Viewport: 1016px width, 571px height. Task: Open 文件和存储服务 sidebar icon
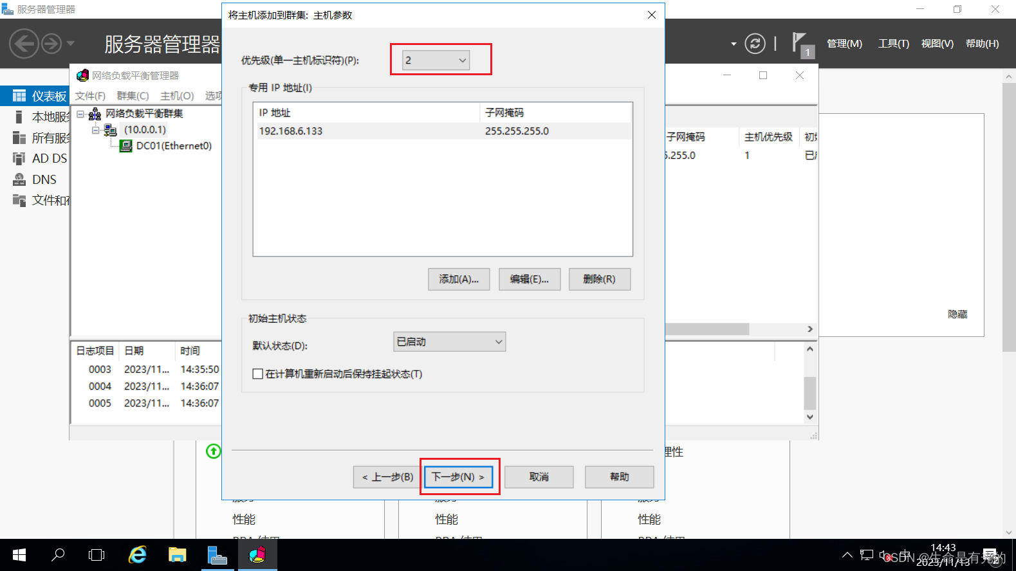[x=19, y=200]
